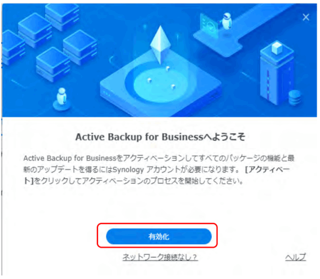Open the ヘルプ help link
This screenshot has height=279, width=320.
pyautogui.click(x=295, y=257)
